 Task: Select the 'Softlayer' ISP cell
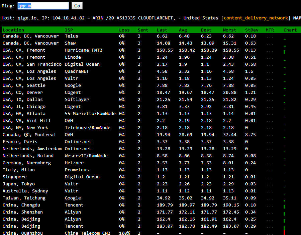(x=77, y=100)
